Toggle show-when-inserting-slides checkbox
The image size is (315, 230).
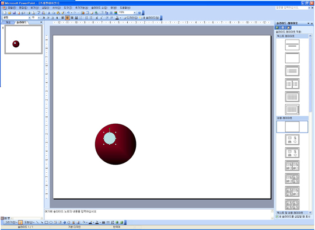[x=277, y=217]
